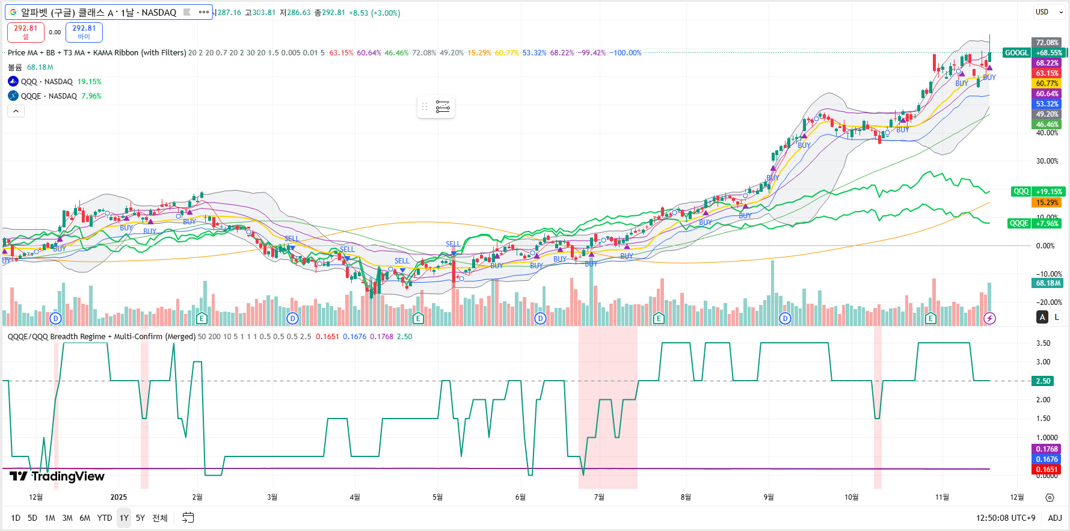
Task: Click the Google logo in symbol title
Action: coord(13,12)
